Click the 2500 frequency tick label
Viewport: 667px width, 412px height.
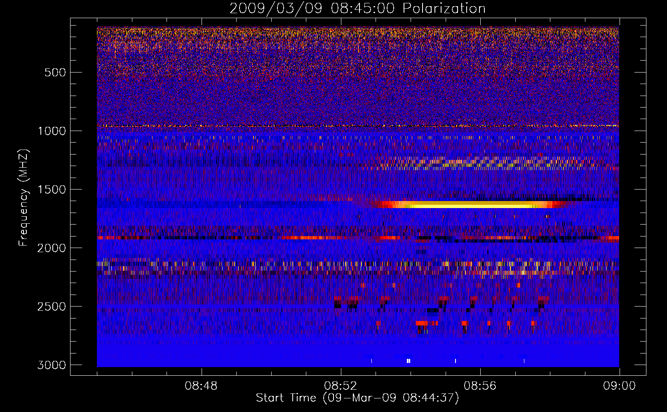(52, 307)
